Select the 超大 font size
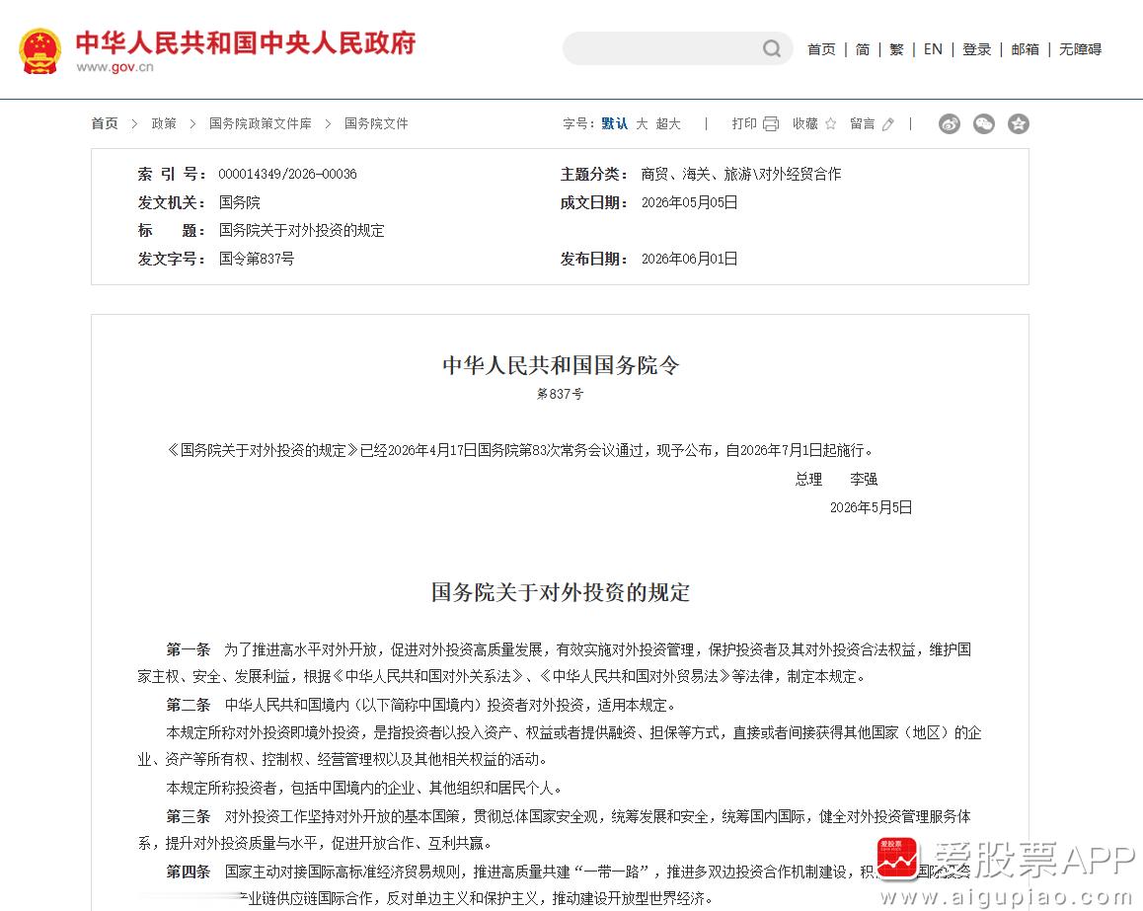 click(667, 123)
